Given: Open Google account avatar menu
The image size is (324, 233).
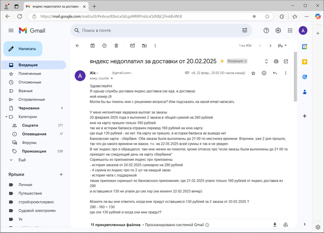Looking at the screenshot, I should point(303,31).
